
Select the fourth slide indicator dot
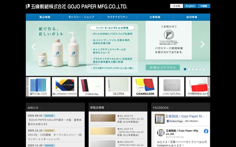[196, 69]
